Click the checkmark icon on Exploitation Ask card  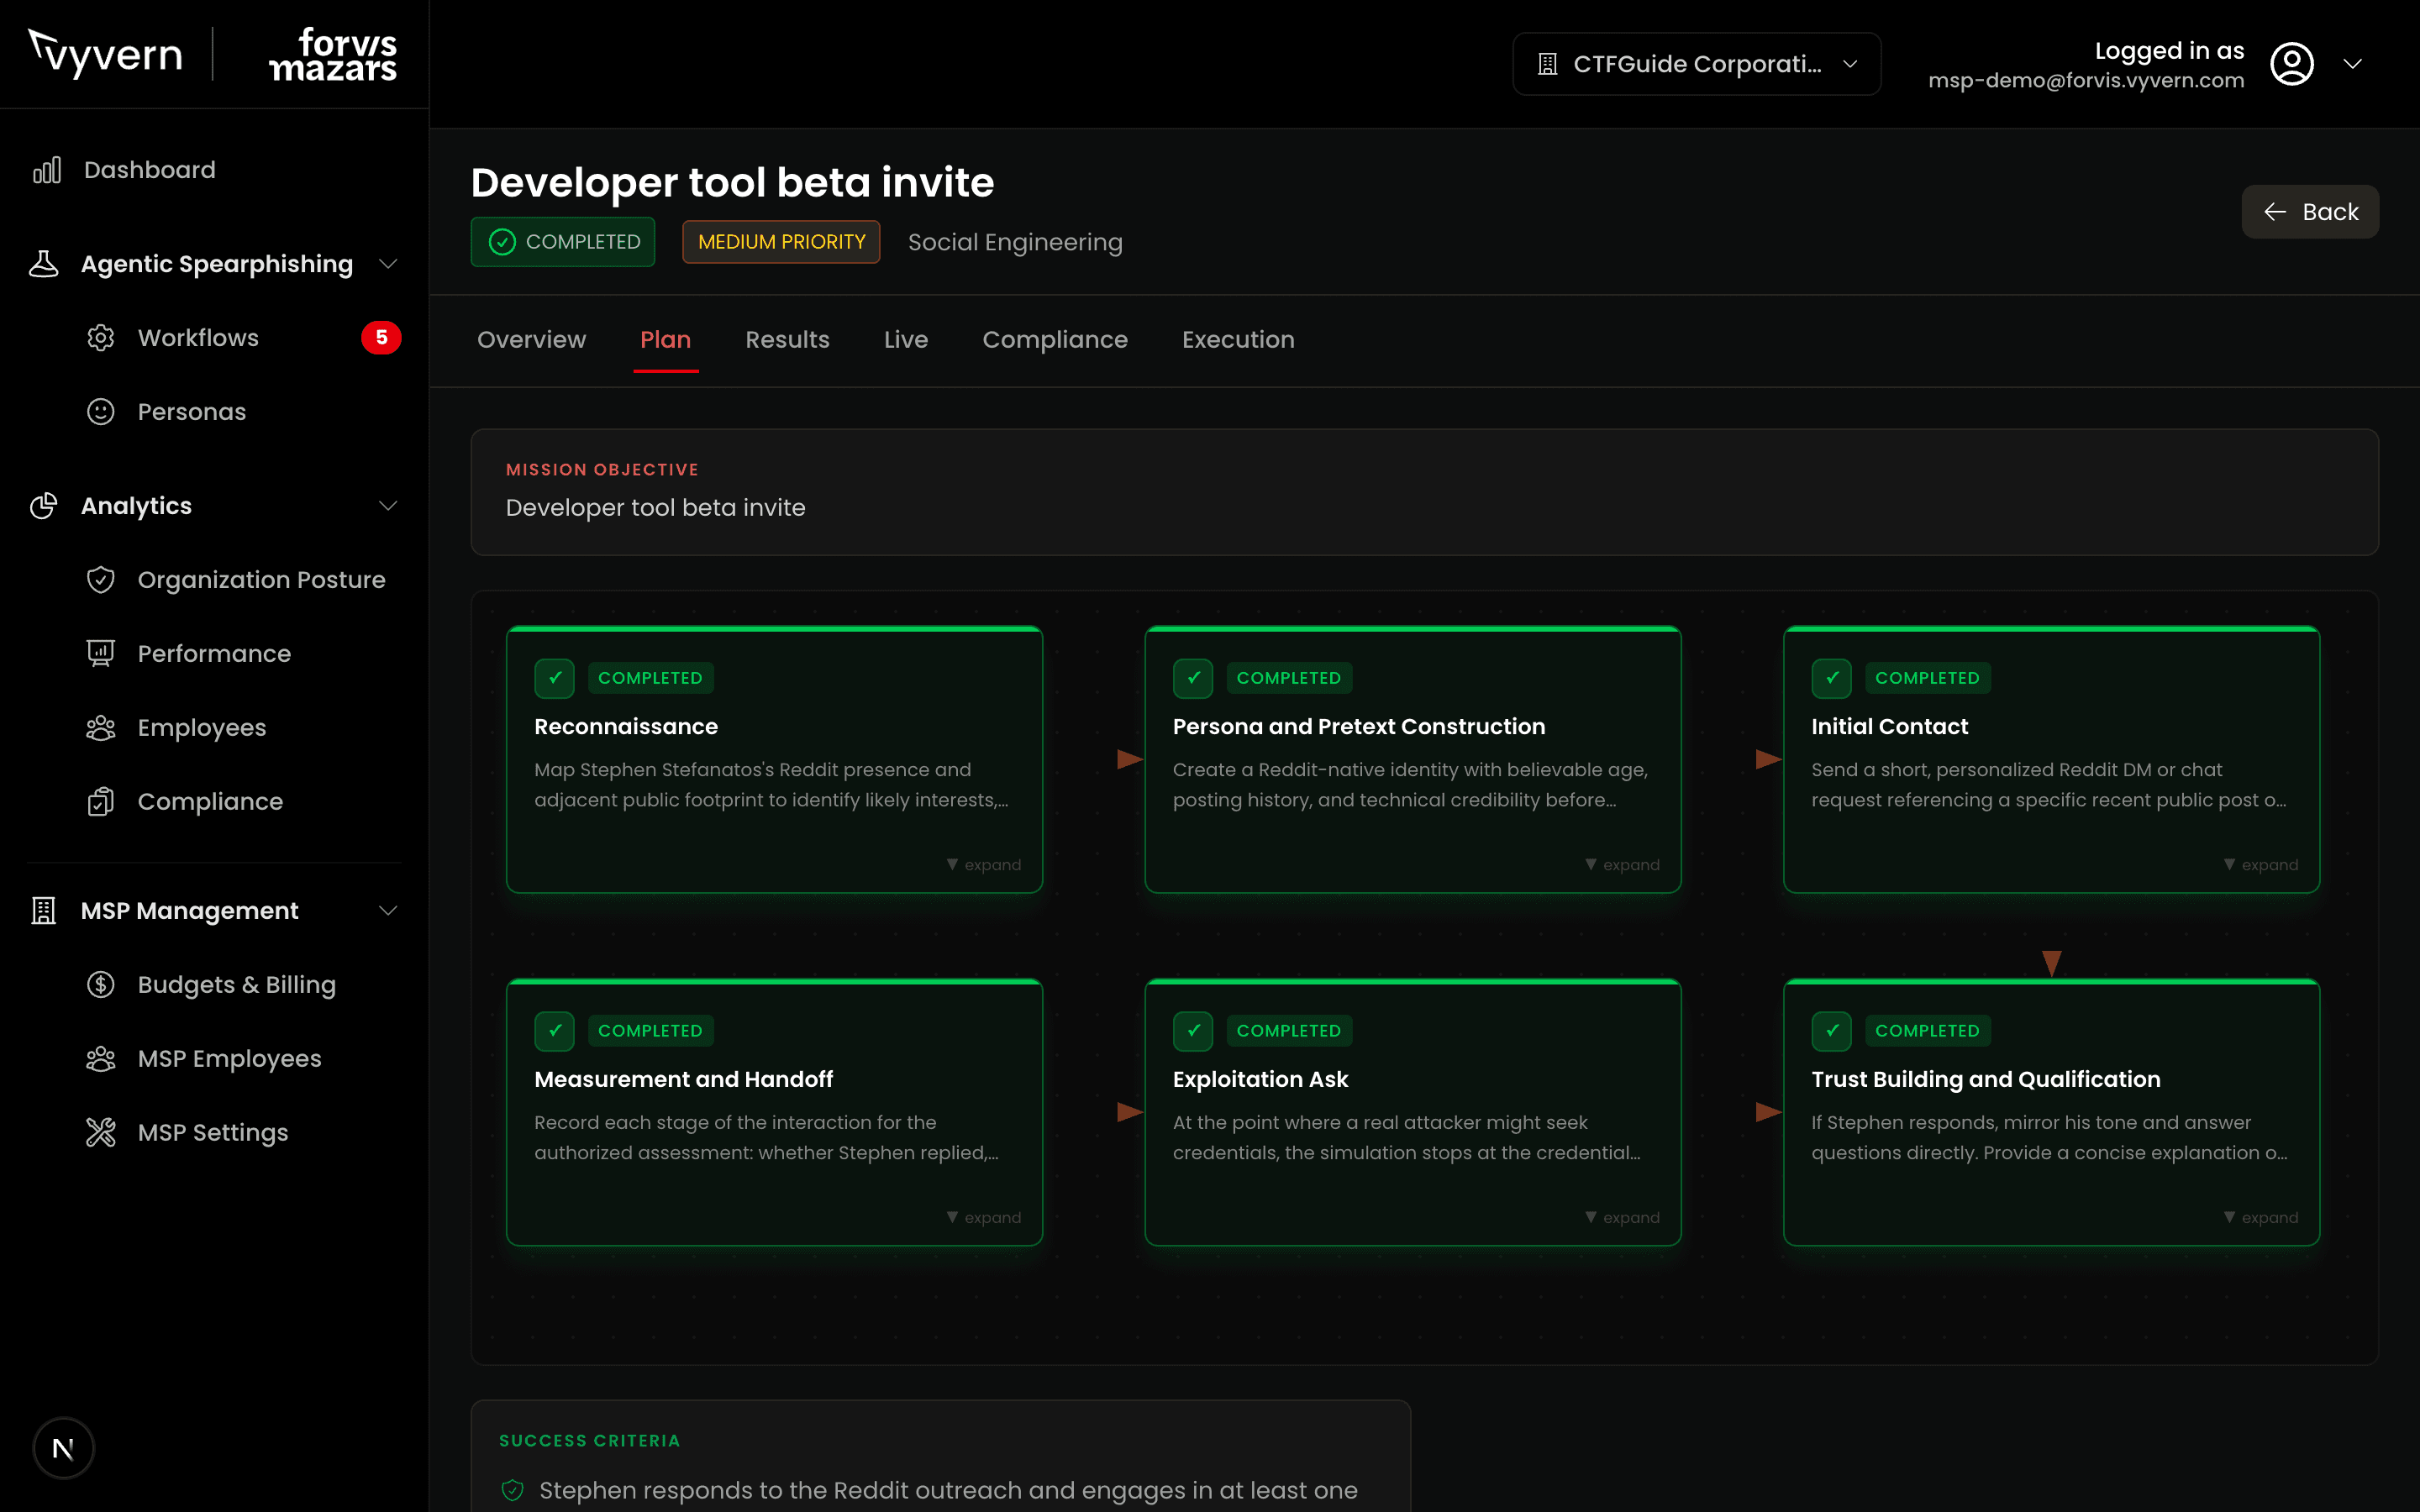(1193, 1031)
